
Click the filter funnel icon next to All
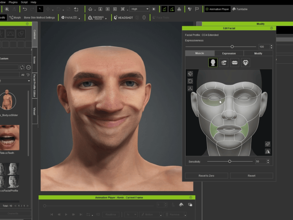tap(28, 75)
